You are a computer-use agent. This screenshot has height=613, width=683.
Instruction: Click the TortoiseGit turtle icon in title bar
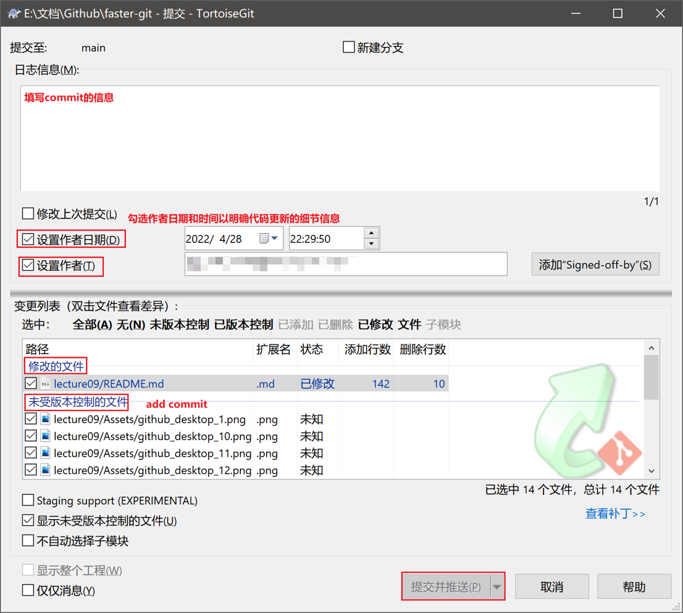[x=14, y=14]
